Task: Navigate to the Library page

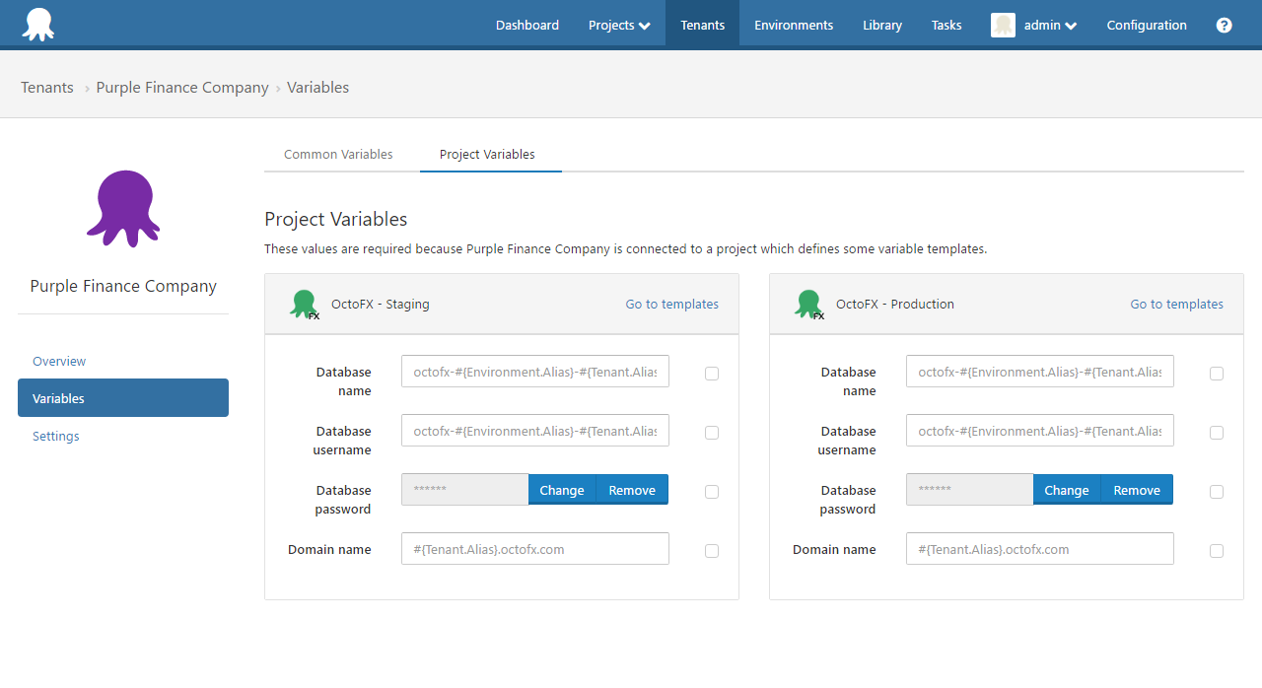Action: pos(881,25)
